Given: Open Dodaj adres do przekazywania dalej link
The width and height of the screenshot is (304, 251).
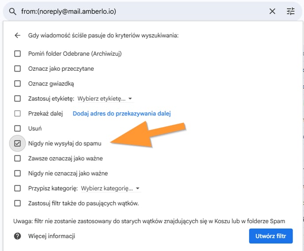Looking at the screenshot, I should click(x=122, y=114).
